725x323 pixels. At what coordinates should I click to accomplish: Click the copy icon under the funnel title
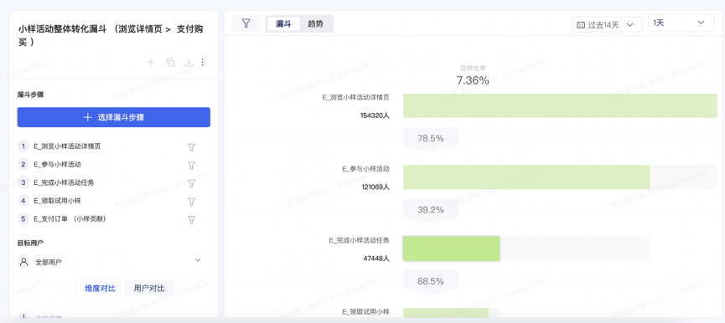click(170, 62)
